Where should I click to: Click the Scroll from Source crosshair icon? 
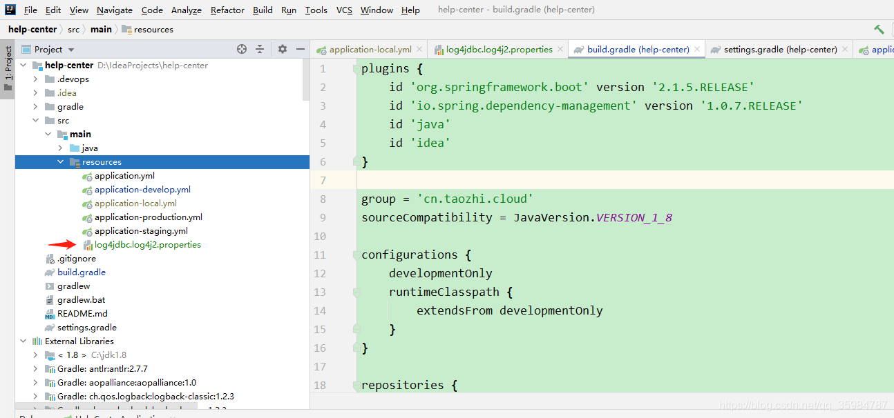(x=241, y=49)
